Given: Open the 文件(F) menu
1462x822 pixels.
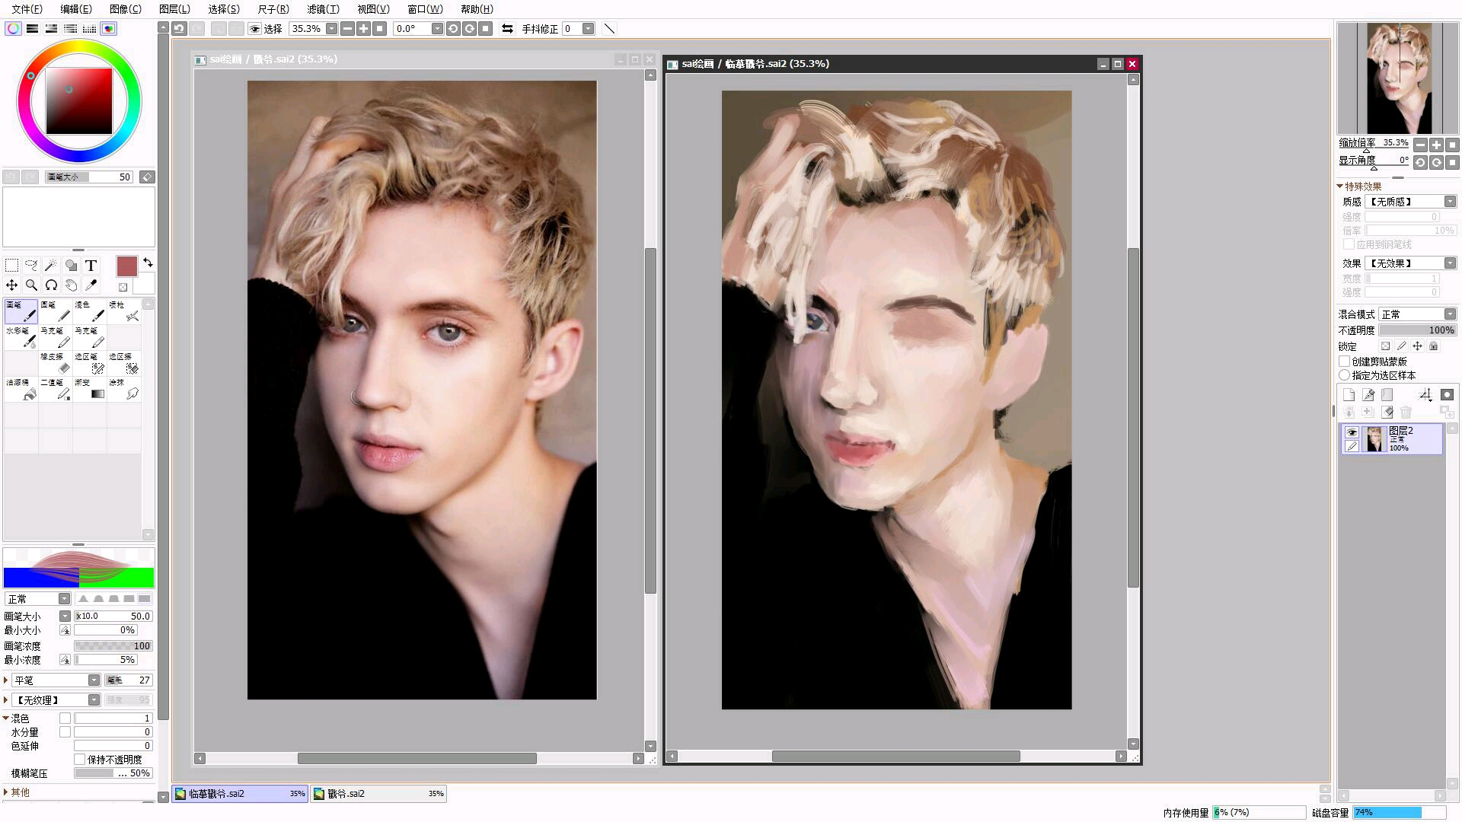Looking at the screenshot, I should (x=27, y=8).
